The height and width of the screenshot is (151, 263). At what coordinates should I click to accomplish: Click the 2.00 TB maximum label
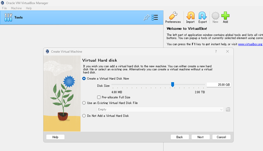point(200,92)
